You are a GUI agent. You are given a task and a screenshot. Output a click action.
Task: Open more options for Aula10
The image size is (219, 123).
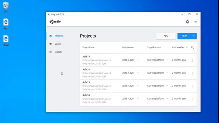tap(192, 99)
